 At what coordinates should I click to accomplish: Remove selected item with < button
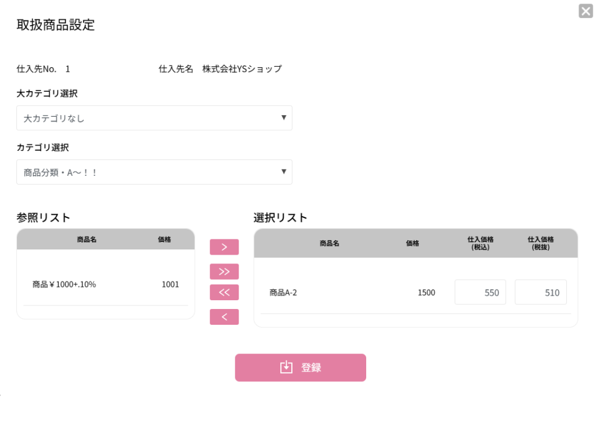pos(224,317)
